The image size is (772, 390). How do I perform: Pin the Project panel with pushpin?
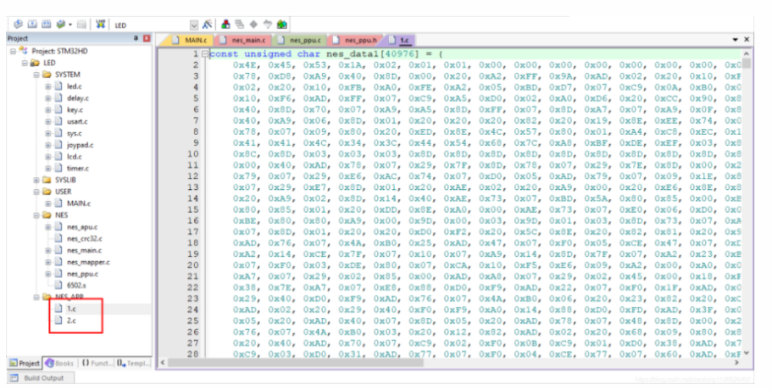coord(136,38)
